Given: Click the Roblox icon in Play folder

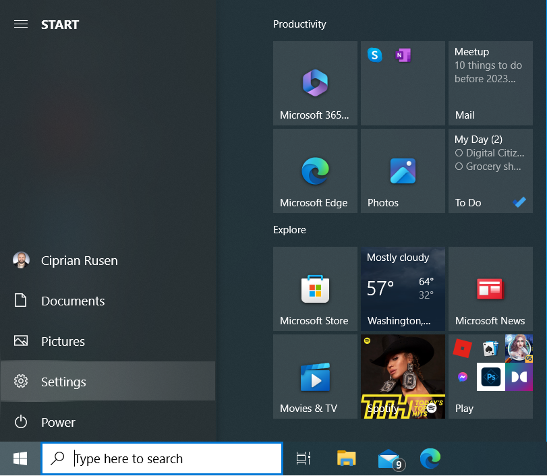Looking at the screenshot, I should coord(462,348).
